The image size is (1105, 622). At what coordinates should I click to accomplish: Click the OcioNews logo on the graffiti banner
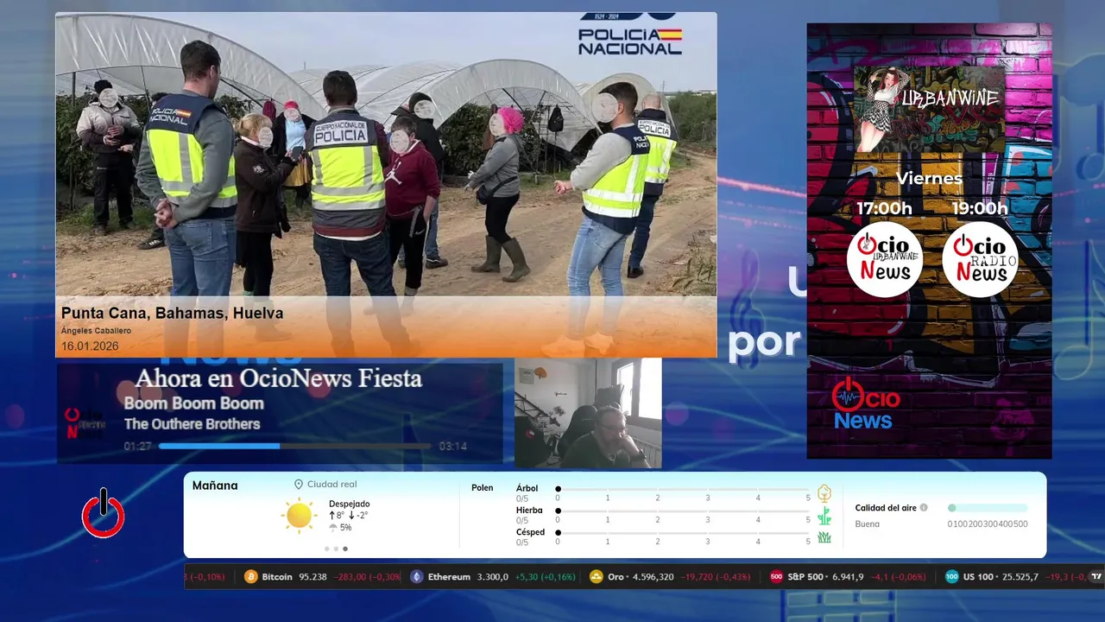click(866, 404)
